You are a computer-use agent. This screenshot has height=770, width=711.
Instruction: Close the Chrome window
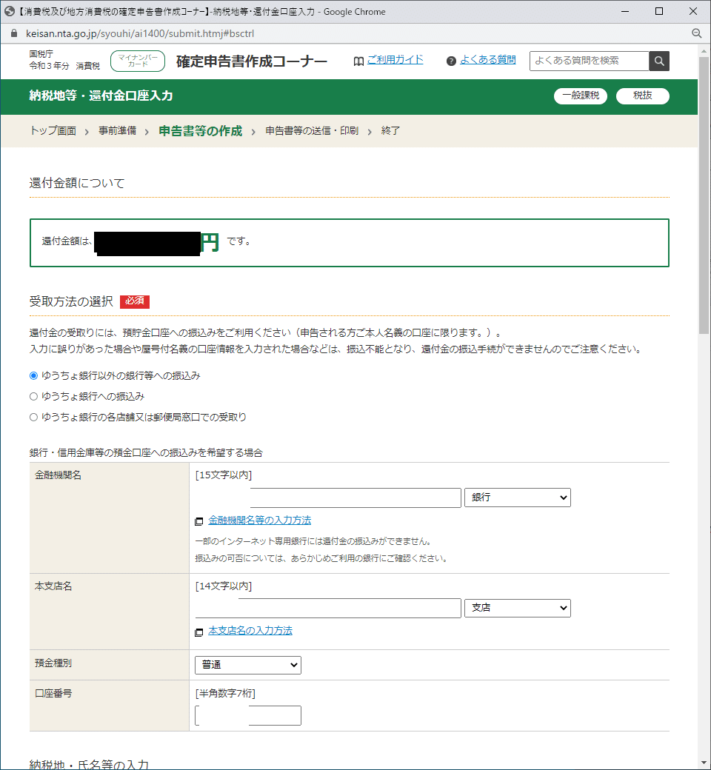point(693,11)
